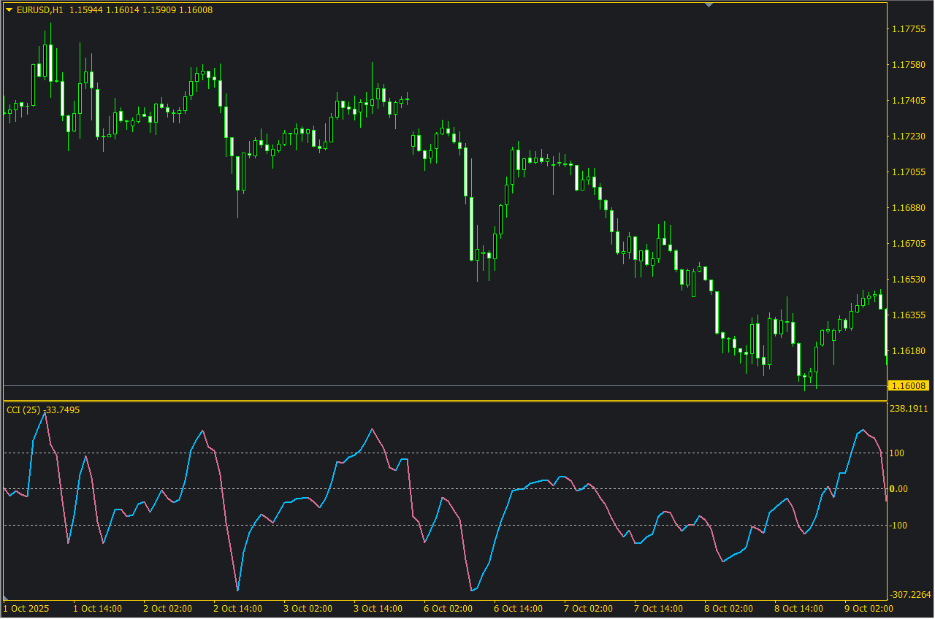Click the CCI 100 level label
The width and height of the screenshot is (935, 619).
click(x=897, y=453)
